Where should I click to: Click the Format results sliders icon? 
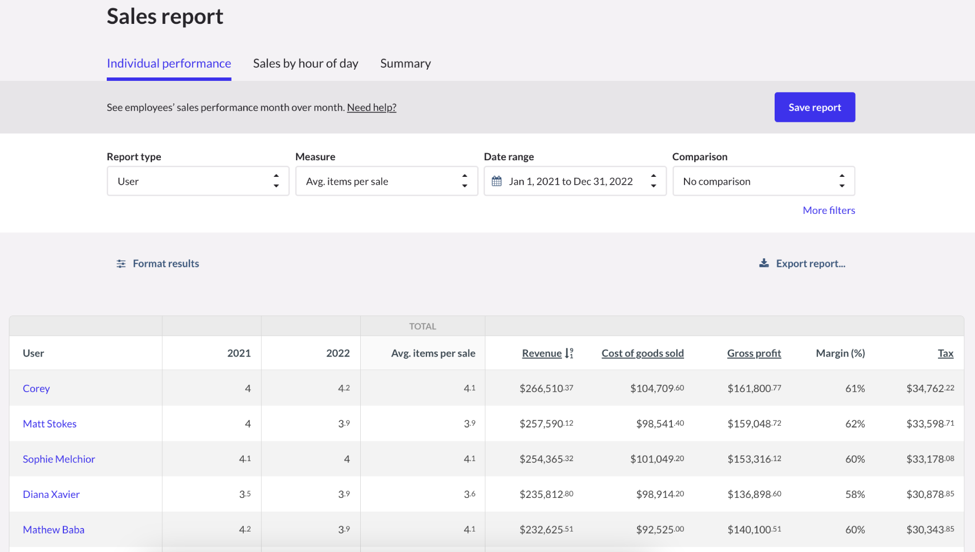point(121,264)
